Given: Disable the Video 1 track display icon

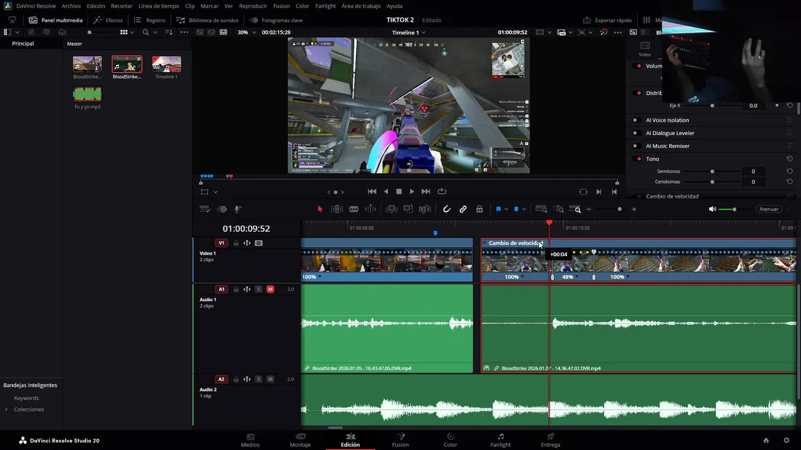Looking at the screenshot, I should click(258, 243).
